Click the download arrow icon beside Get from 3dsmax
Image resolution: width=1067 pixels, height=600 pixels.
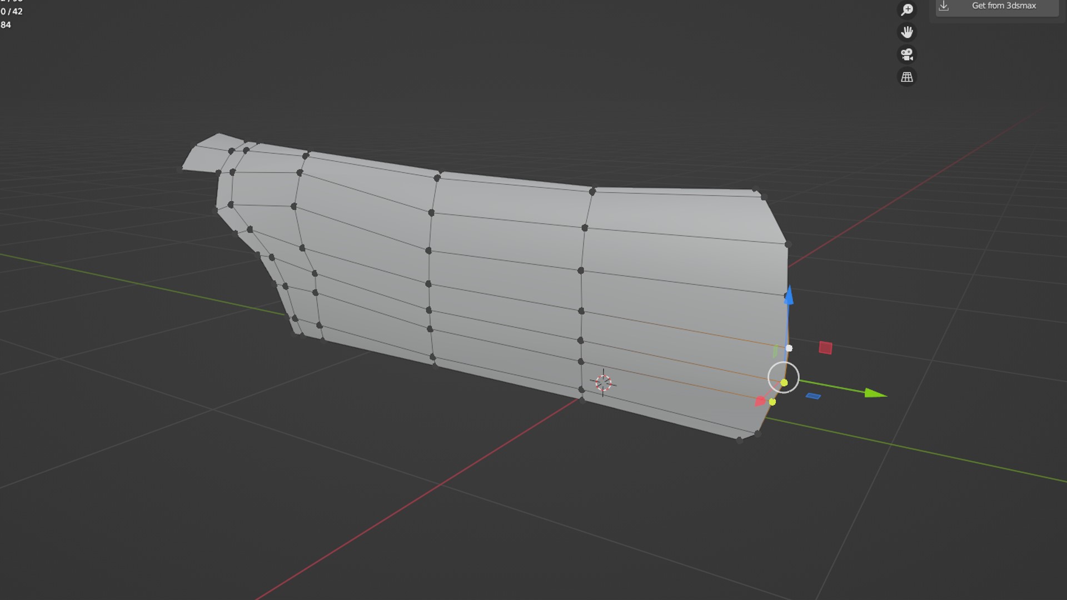coord(944,6)
